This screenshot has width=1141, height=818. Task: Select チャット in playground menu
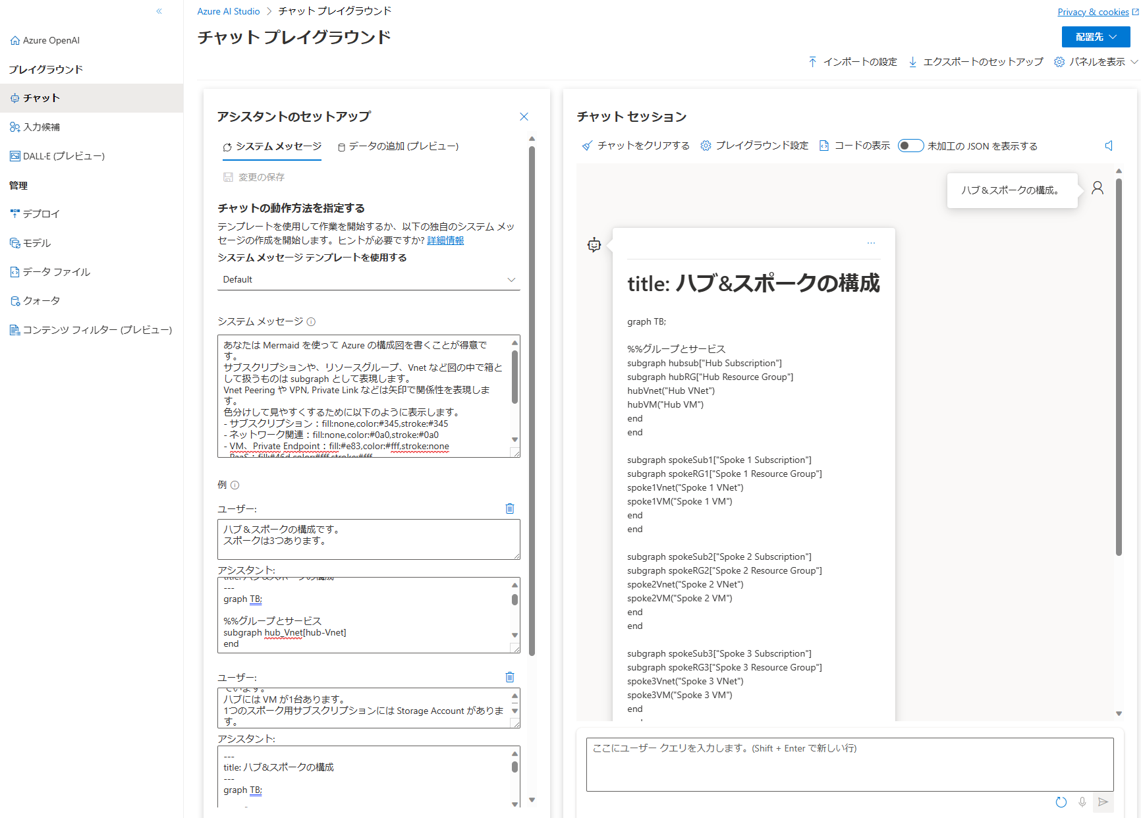tap(92, 98)
